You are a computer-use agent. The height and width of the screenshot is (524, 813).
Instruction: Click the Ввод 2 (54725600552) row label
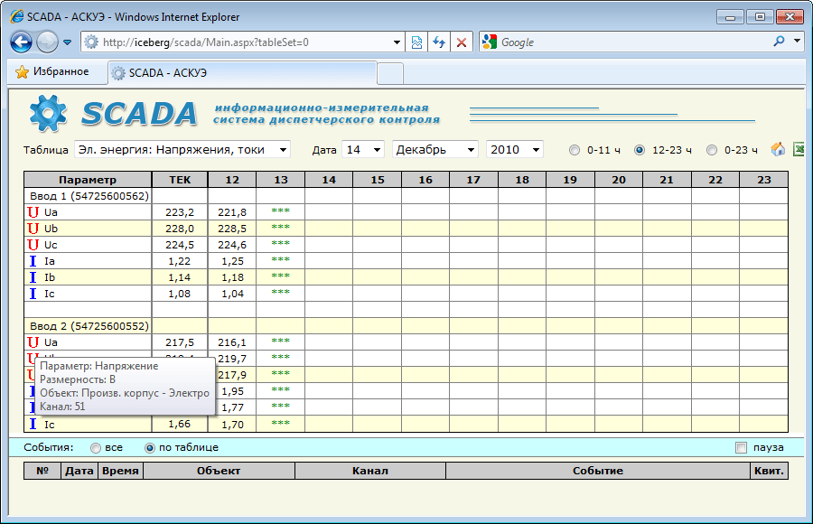tap(89, 326)
